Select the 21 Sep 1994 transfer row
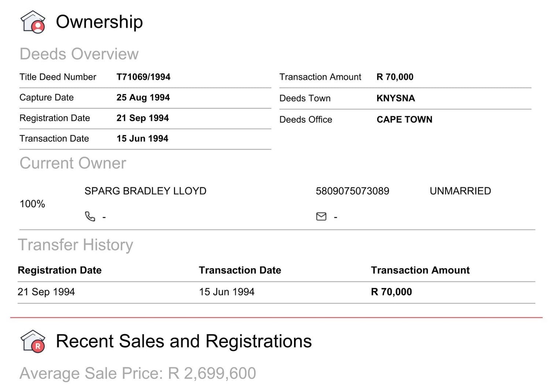The height and width of the screenshot is (385, 554). point(276,292)
